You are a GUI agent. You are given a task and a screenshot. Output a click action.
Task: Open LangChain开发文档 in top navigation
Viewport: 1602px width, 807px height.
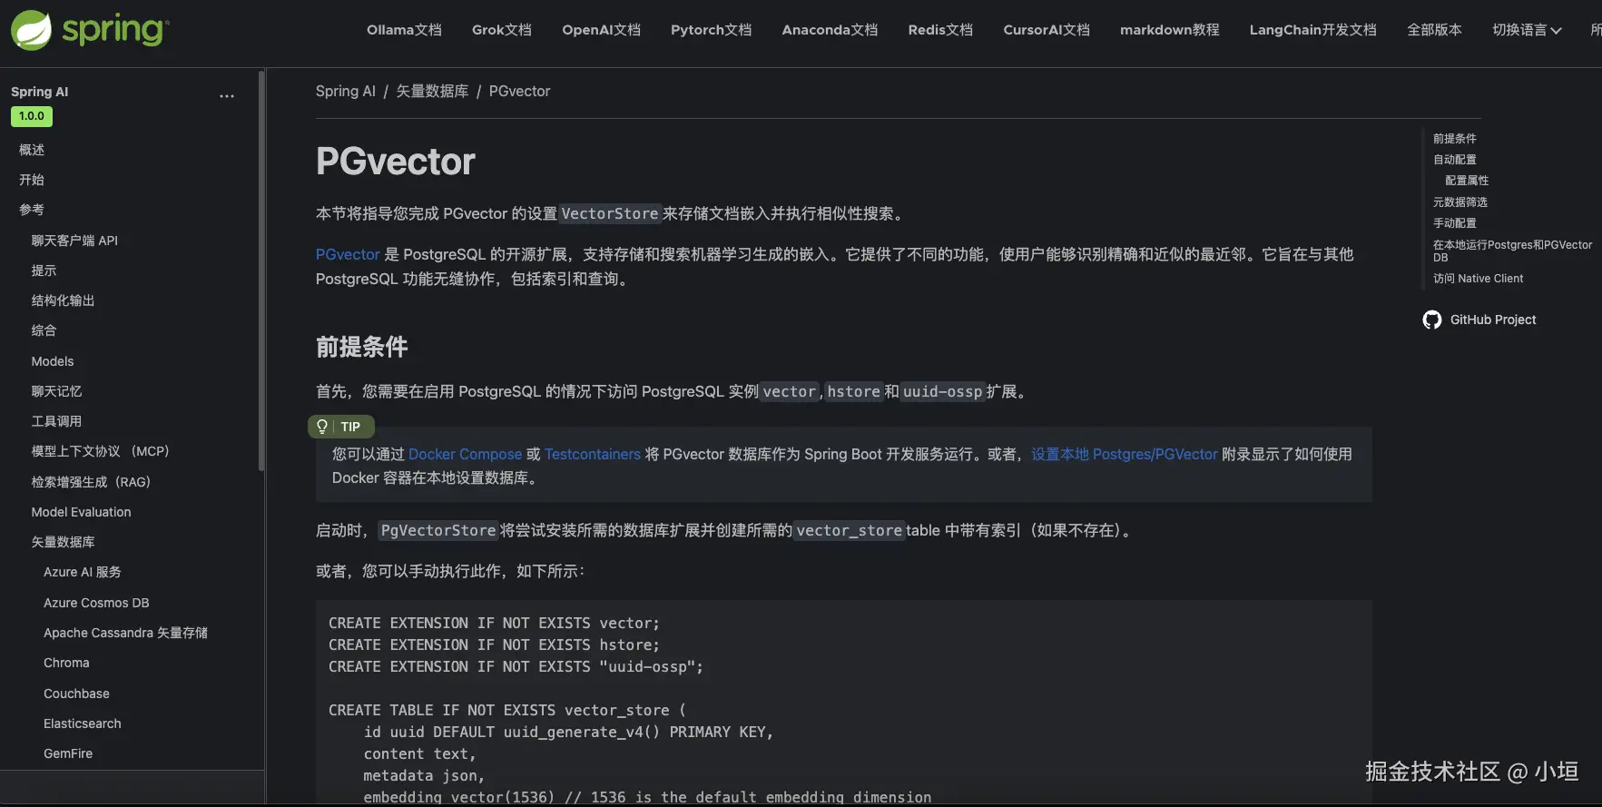(1312, 30)
